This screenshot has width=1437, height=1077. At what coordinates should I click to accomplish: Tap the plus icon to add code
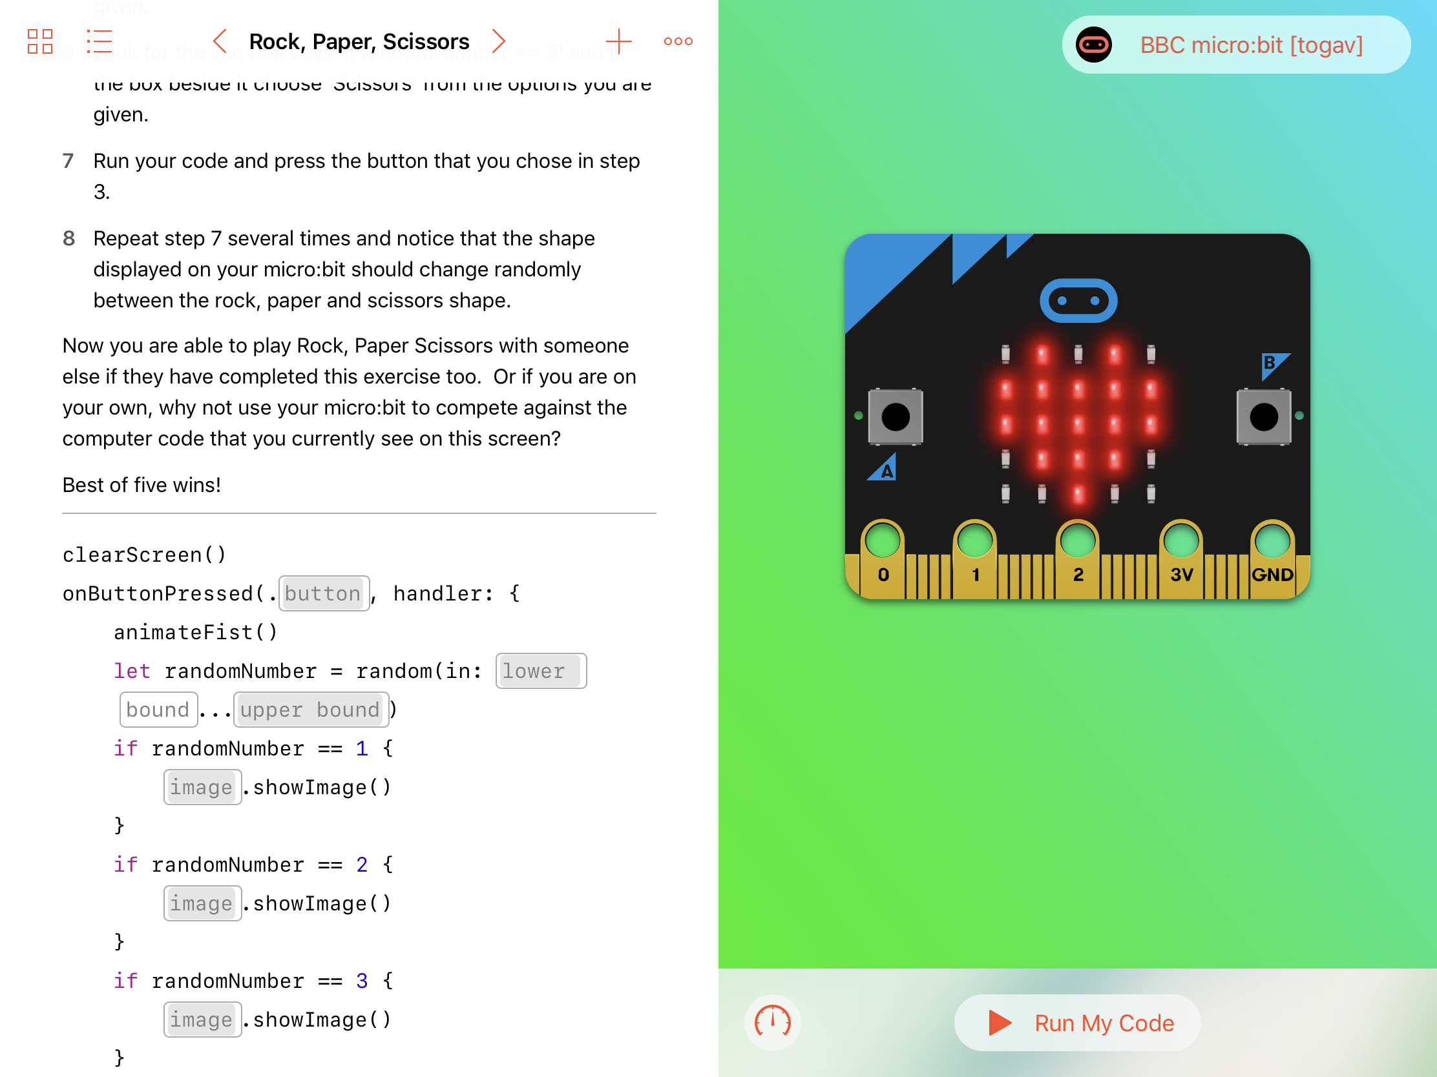pos(618,41)
